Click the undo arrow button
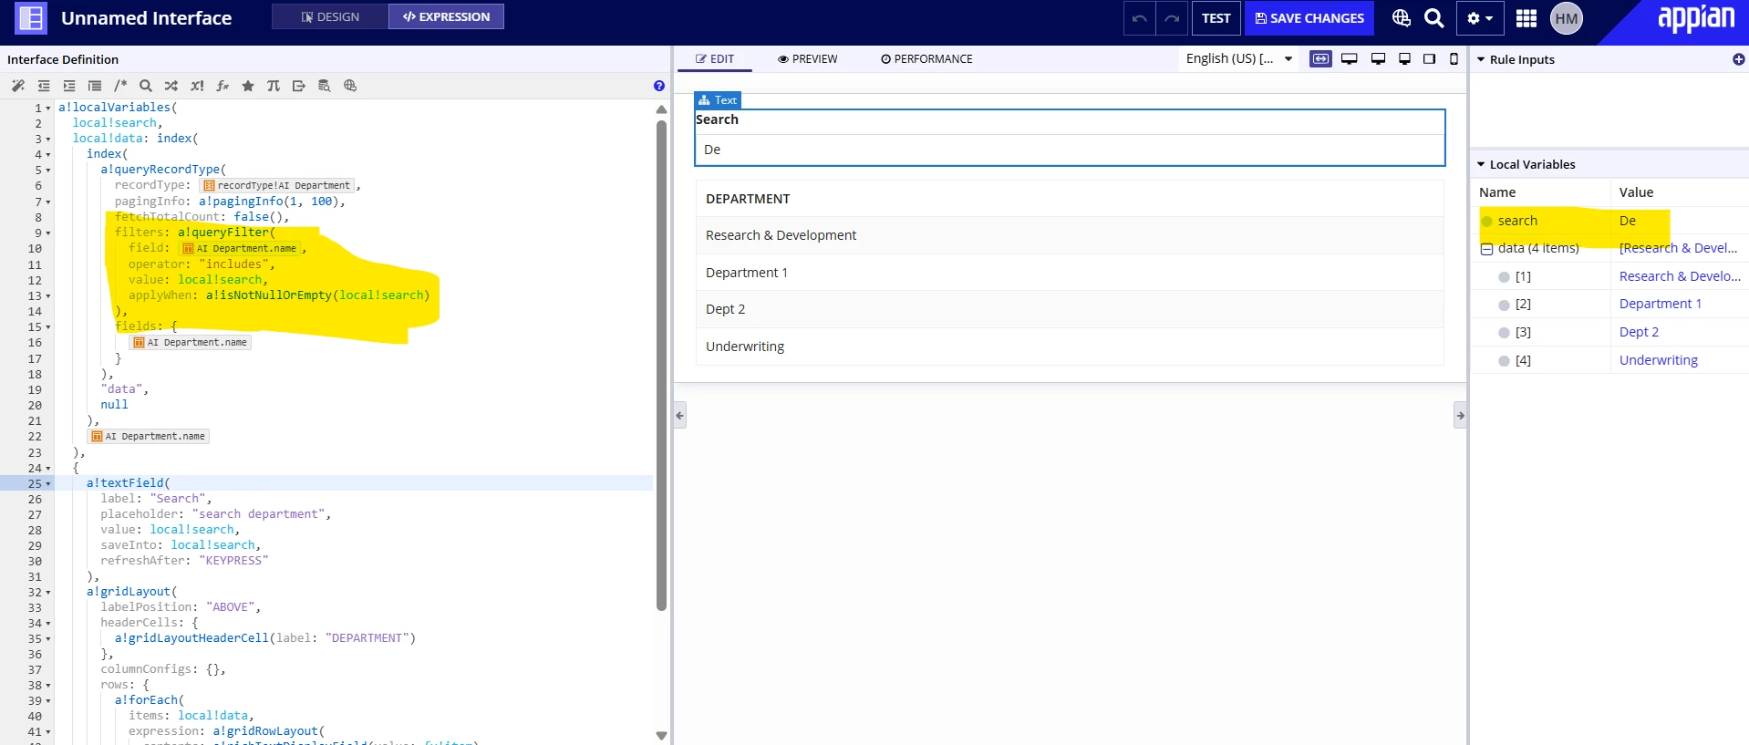The width and height of the screenshot is (1749, 745). (1139, 18)
